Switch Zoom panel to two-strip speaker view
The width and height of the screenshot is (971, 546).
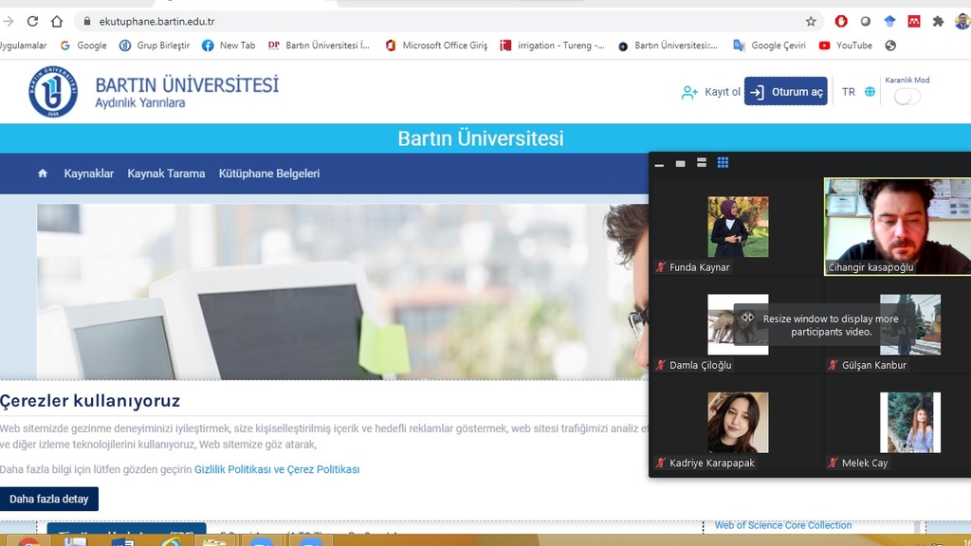coord(702,163)
